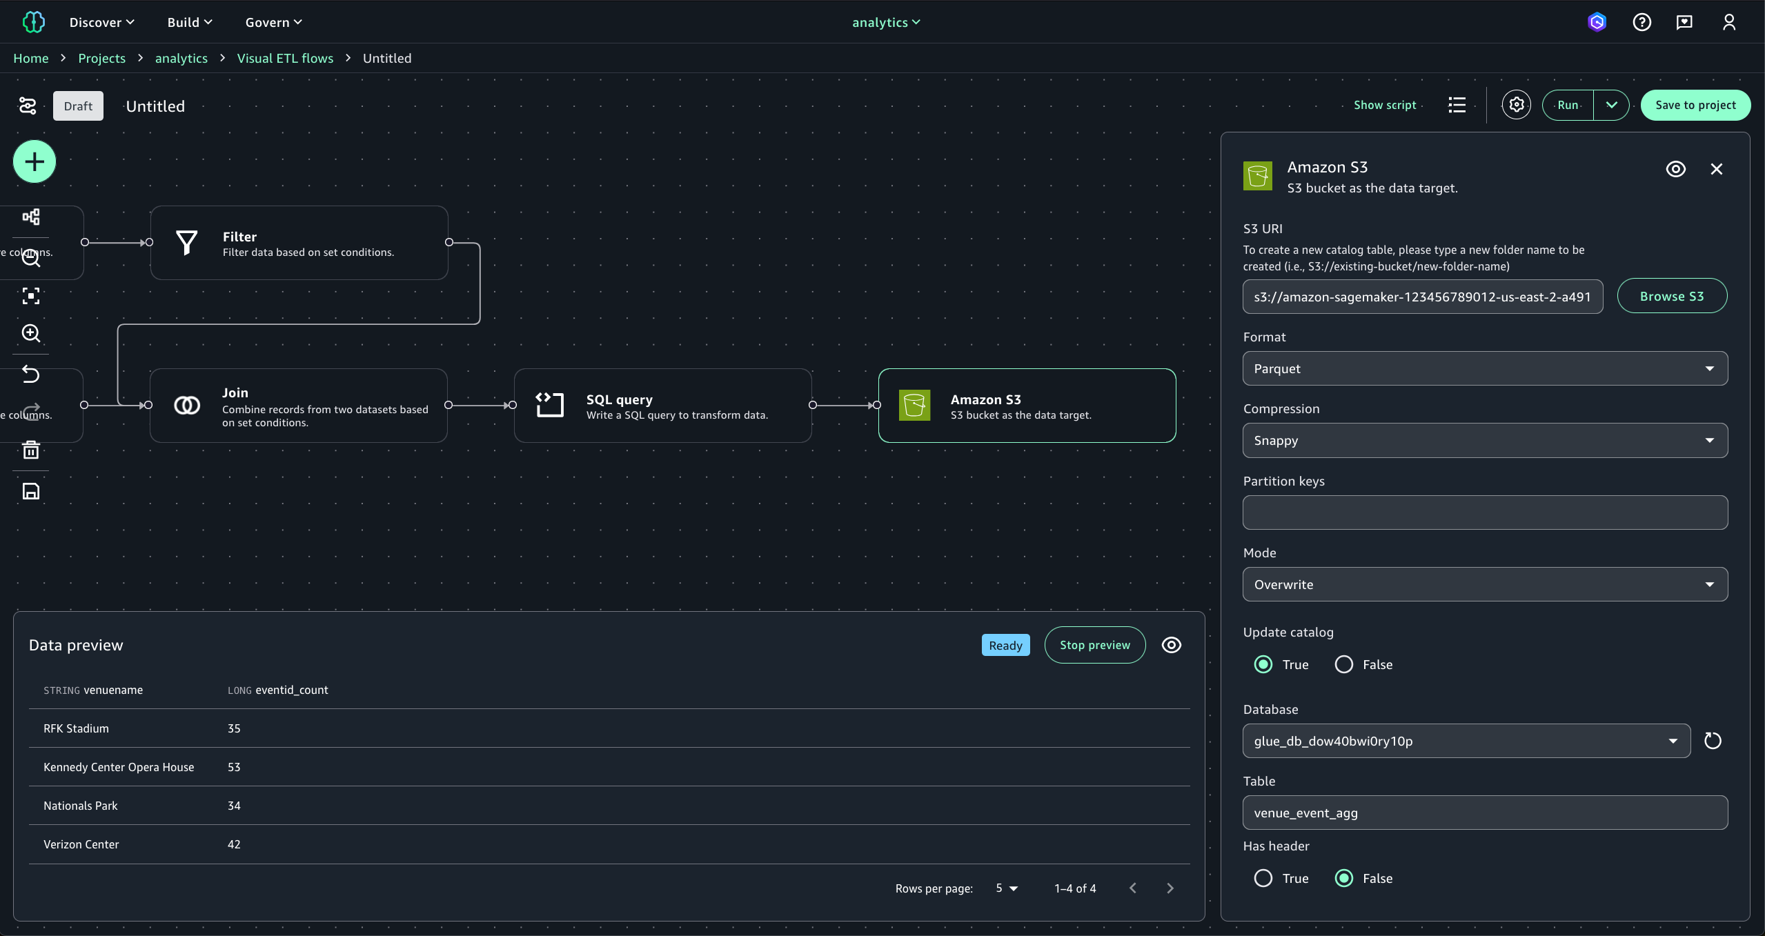Screen dimensions: 1765x936
Task: Click the Partition keys input field
Action: [1485, 512]
